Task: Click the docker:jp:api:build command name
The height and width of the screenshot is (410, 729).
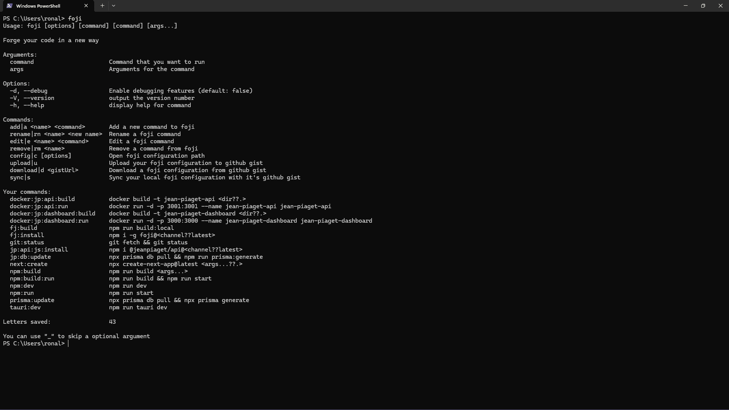Action: (42, 199)
